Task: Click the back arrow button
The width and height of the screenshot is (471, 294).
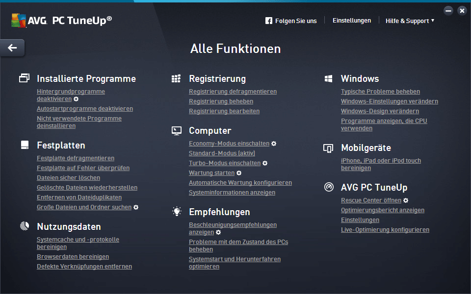Action: point(12,48)
